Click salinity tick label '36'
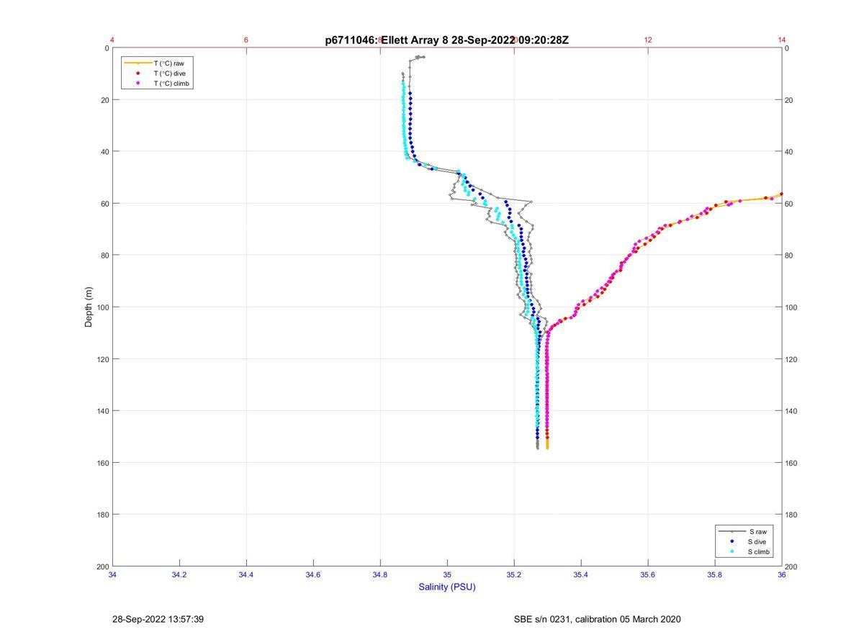Screen dimensions: 864x637 point(782,574)
